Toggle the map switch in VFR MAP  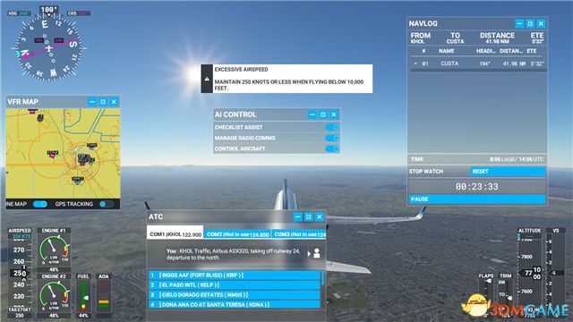pyautogui.click(x=39, y=204)
